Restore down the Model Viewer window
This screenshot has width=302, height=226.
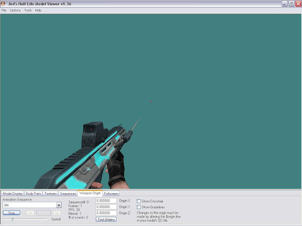pyautogui.click(x=292, y=4)
